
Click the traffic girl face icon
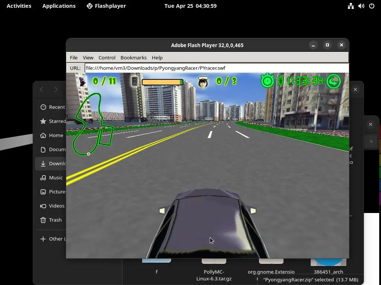pos(203,82)
